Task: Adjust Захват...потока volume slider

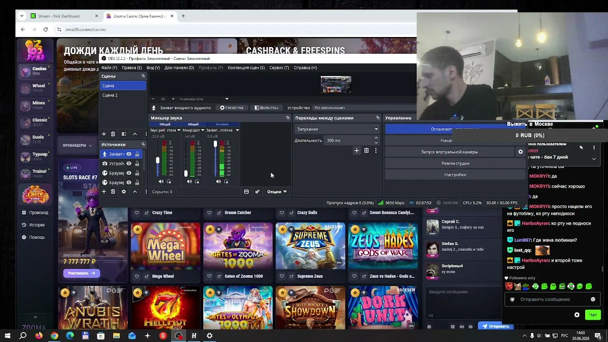Action: [x=215, y=144]
